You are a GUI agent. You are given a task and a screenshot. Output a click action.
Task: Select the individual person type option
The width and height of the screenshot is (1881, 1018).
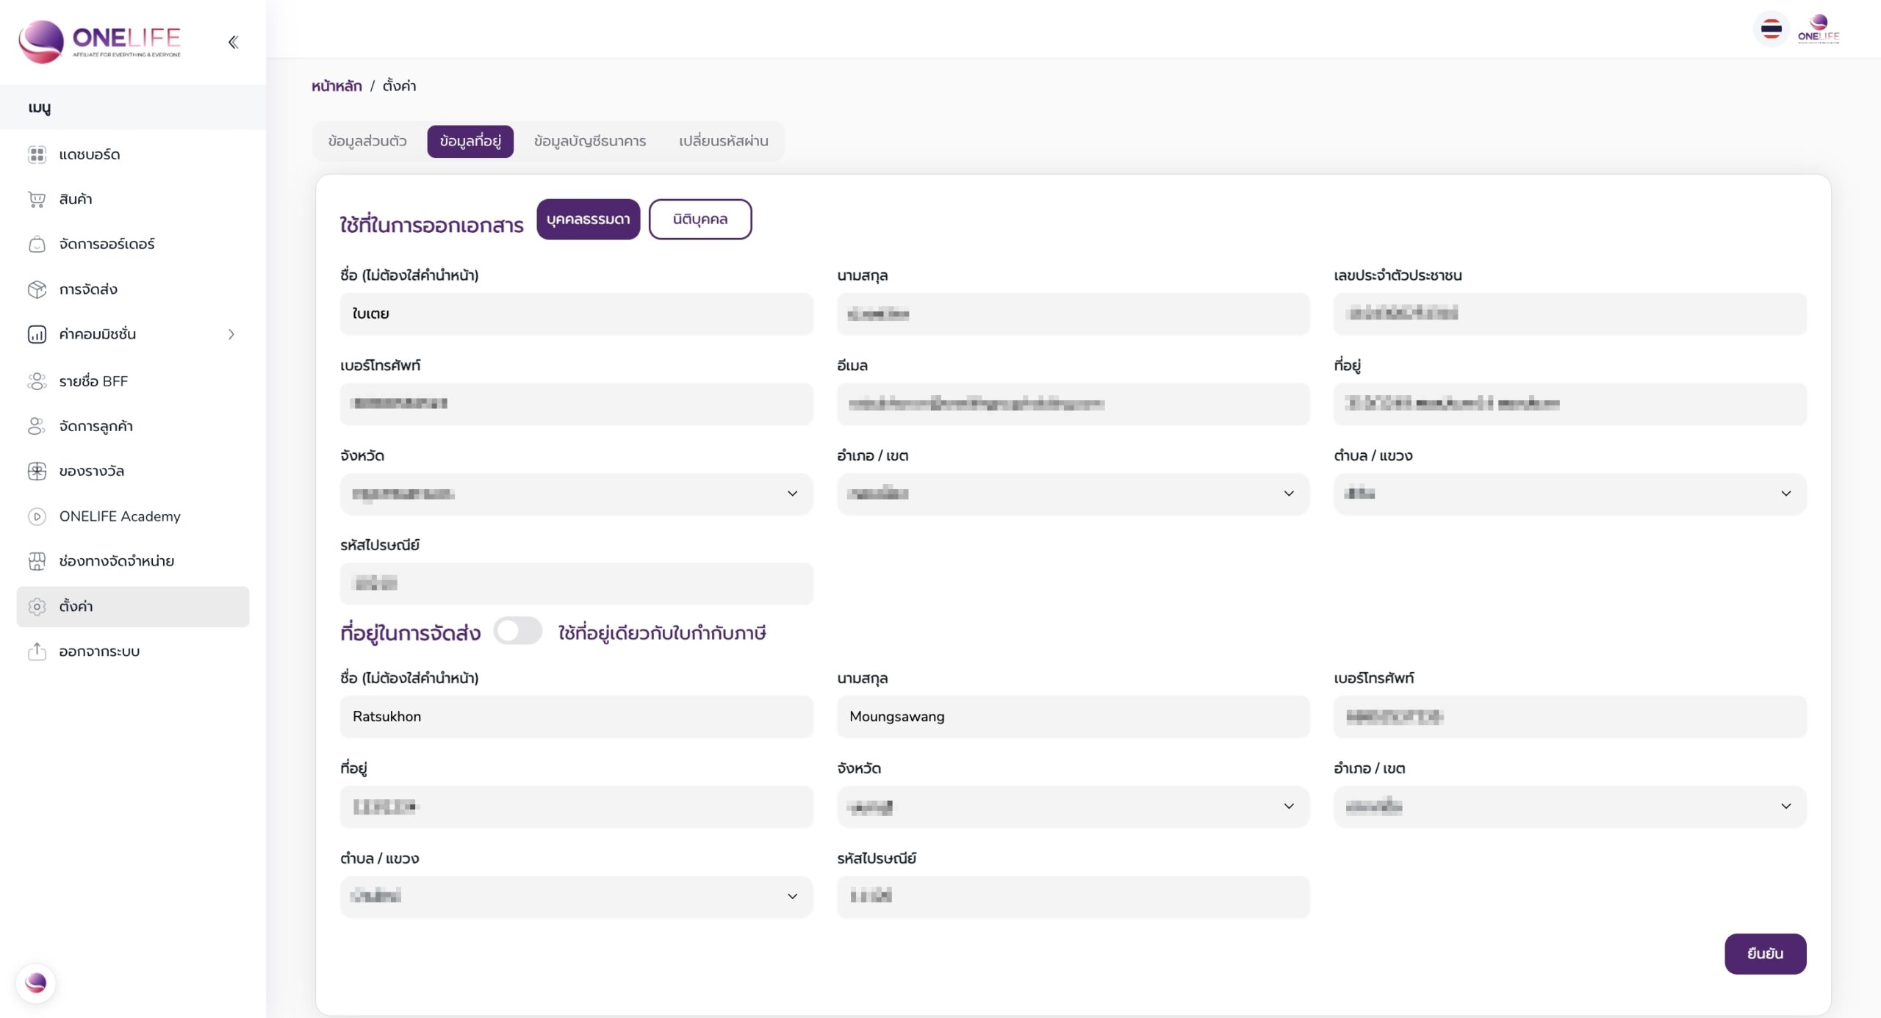pos(588,219)
